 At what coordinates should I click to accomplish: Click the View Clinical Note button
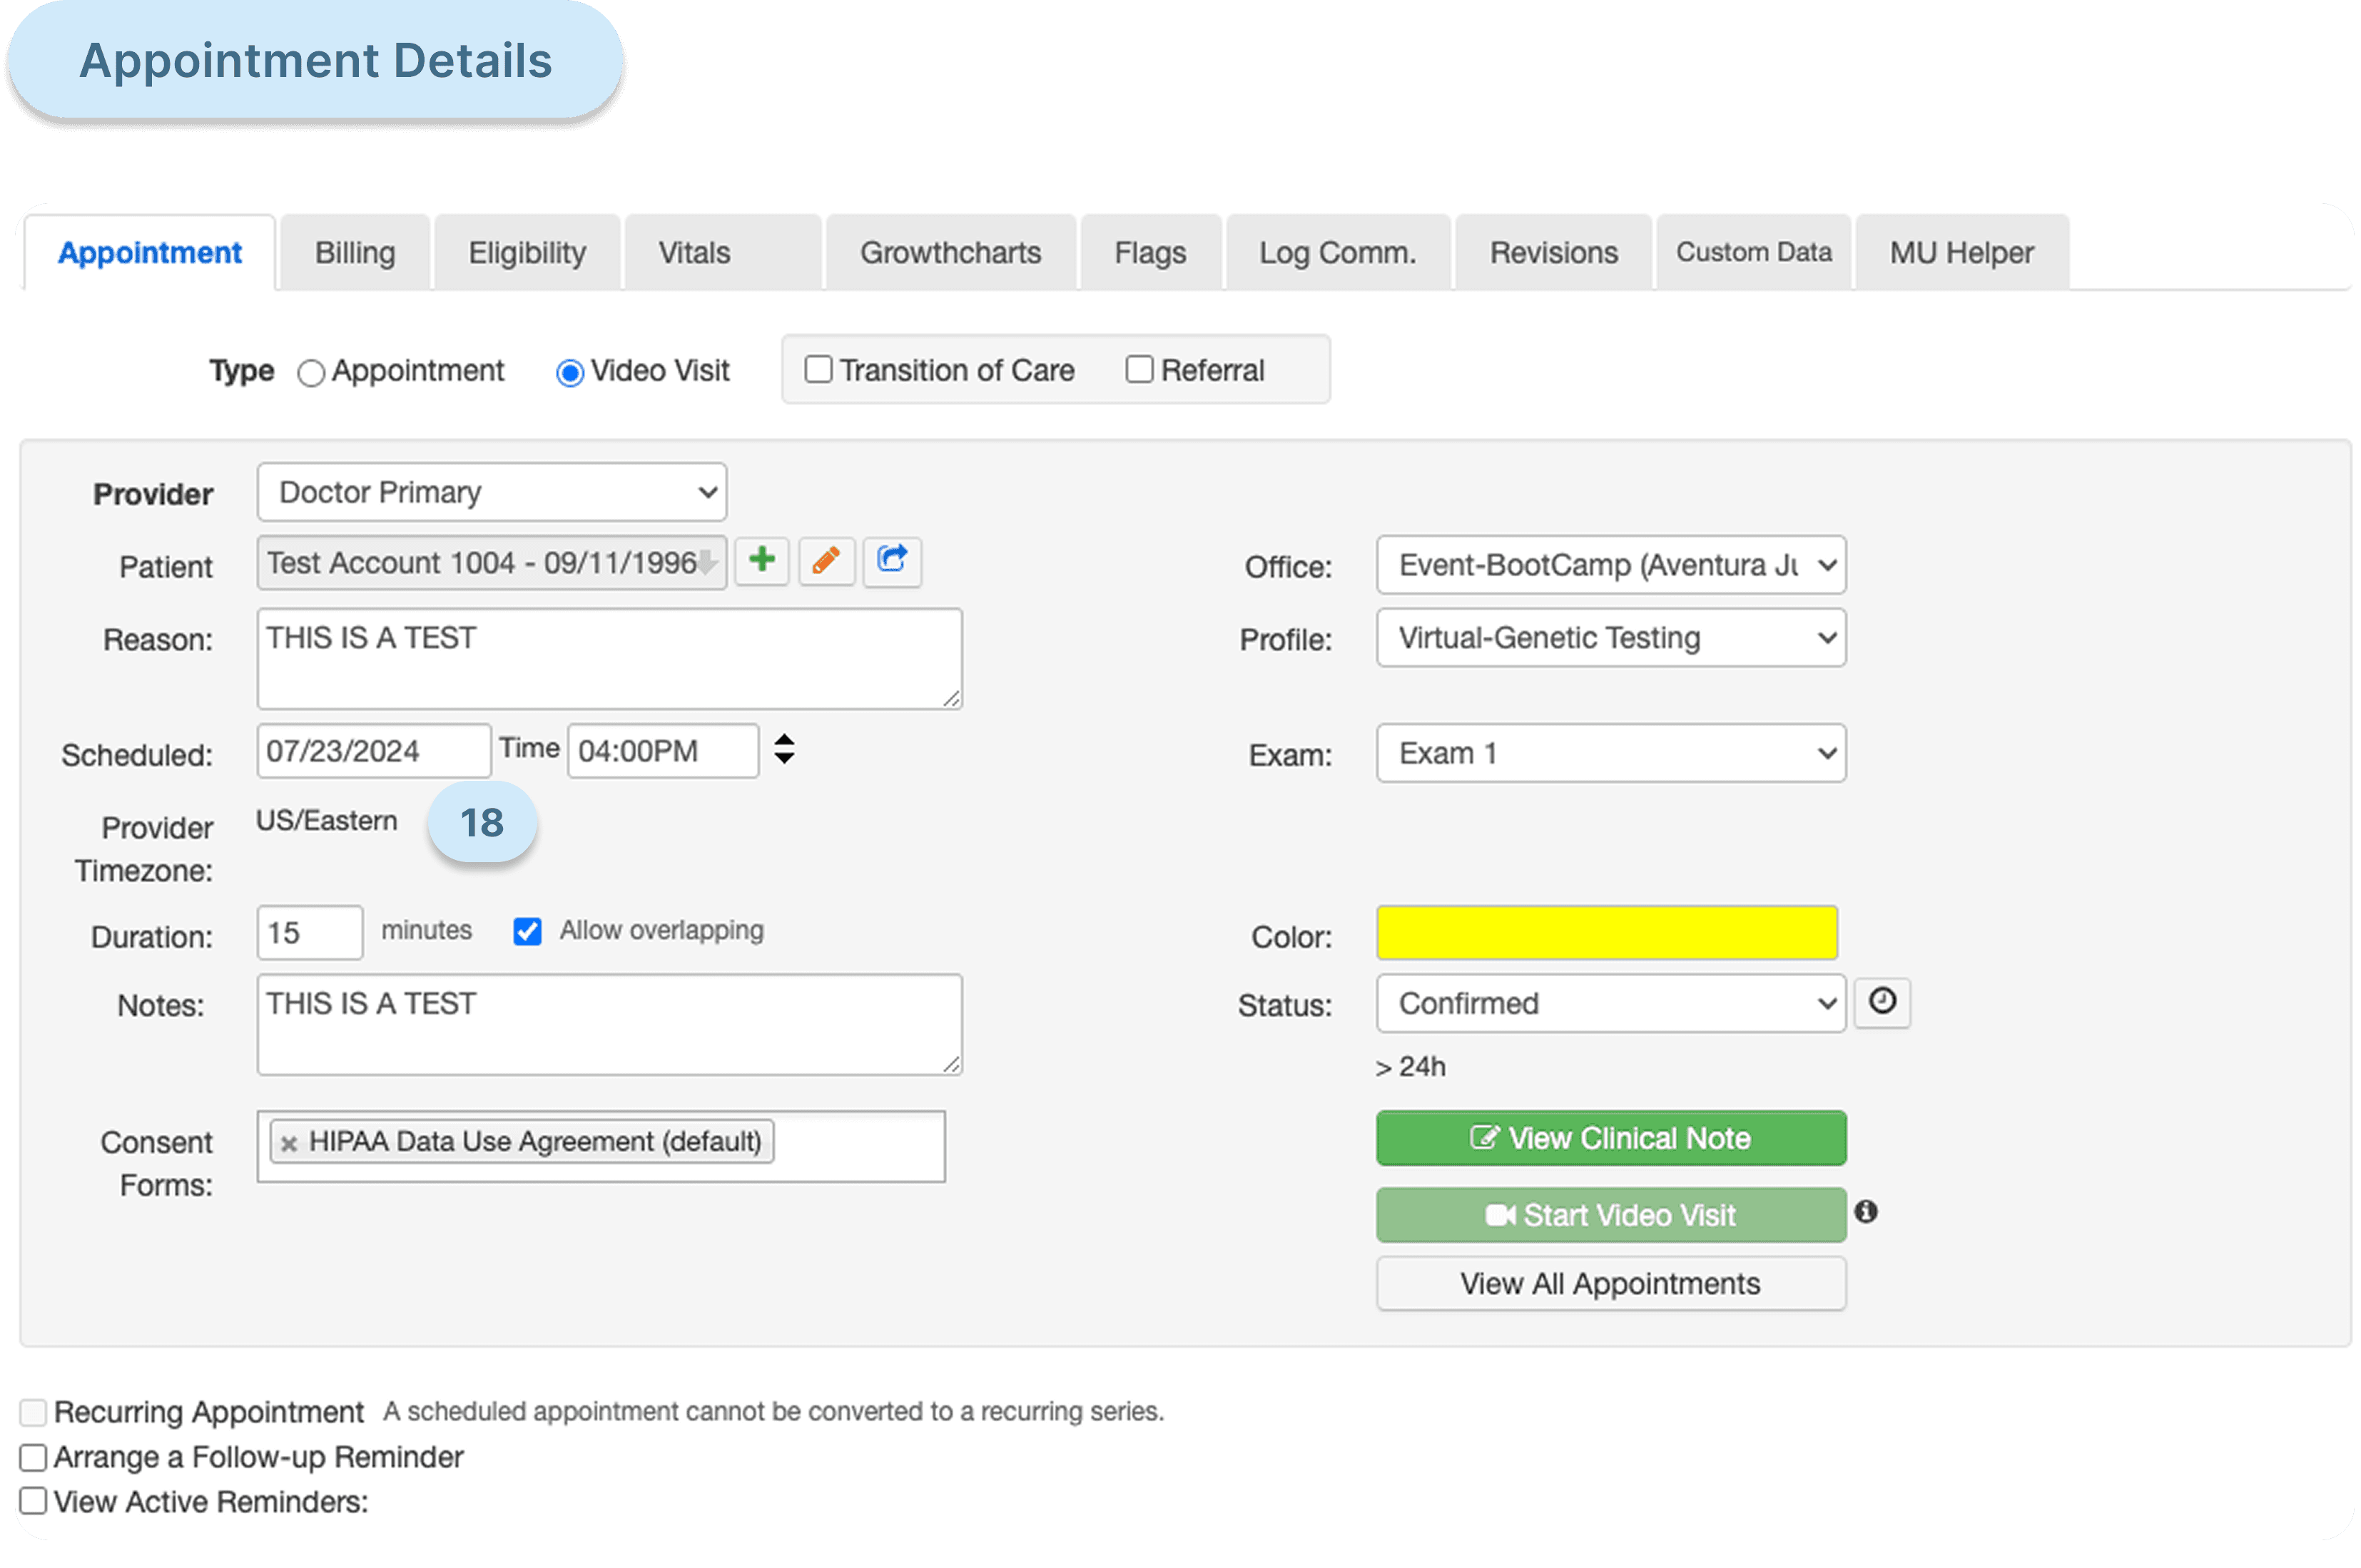1610,1138
